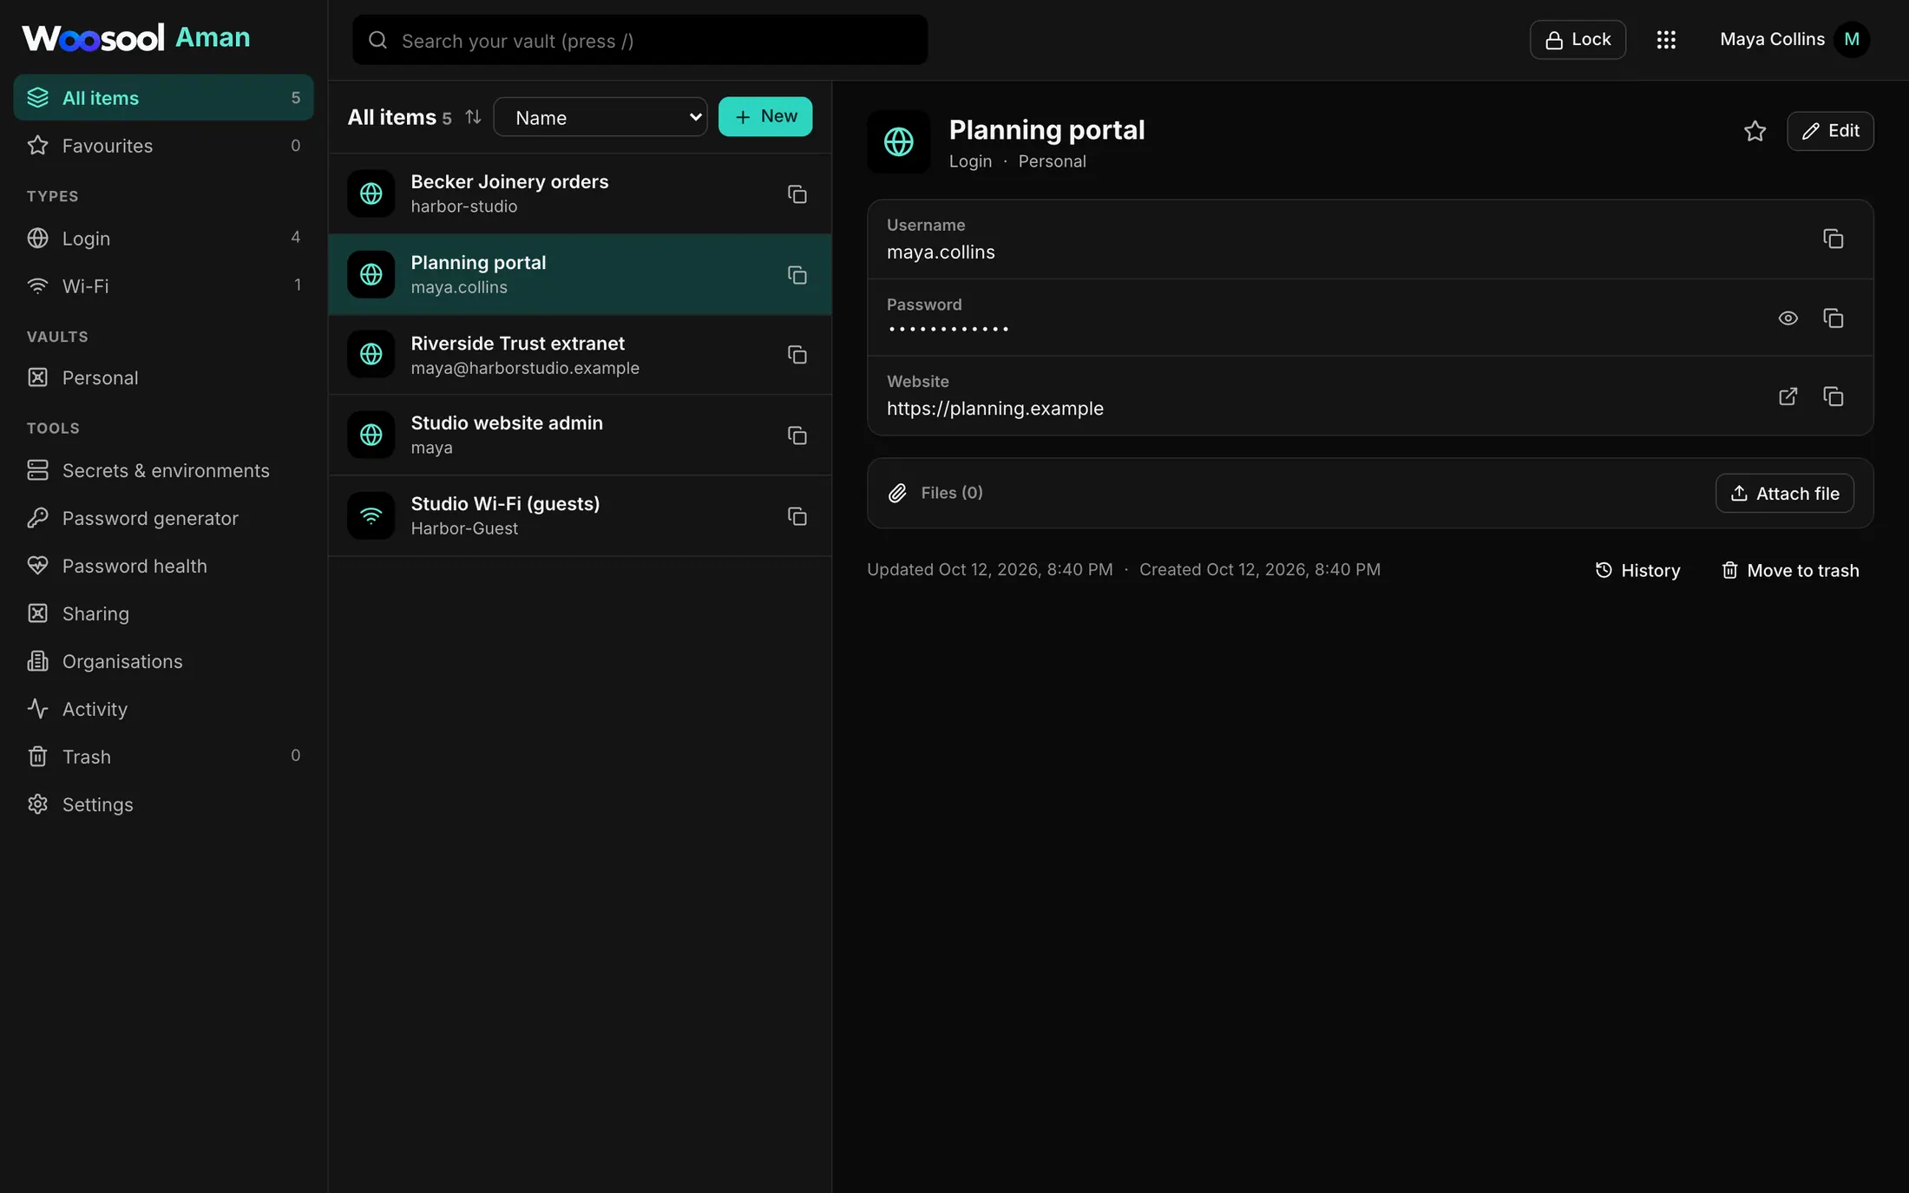The width and height of the screenshot is (1909, 1193).
Task: Open Secrets & environments tool
Action: coord(163,470)
